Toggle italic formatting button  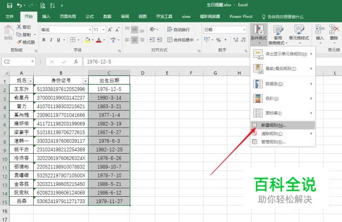coord(51,40)
